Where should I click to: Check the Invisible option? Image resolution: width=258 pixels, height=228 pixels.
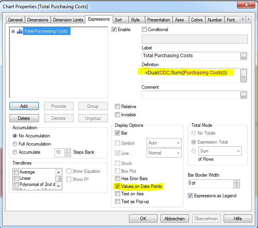tap(117, 114)
